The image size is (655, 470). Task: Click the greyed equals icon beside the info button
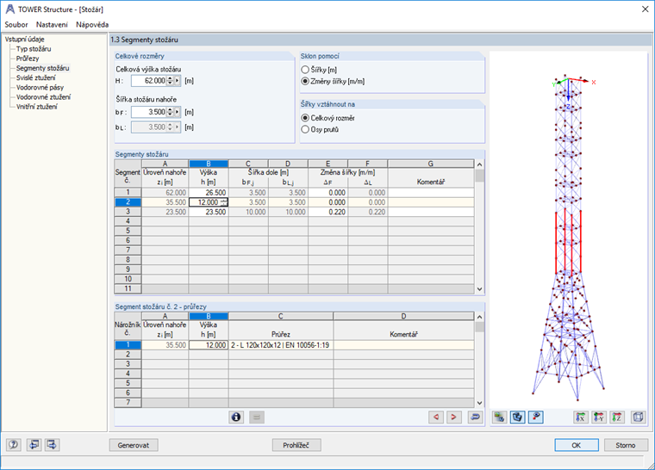257,417
